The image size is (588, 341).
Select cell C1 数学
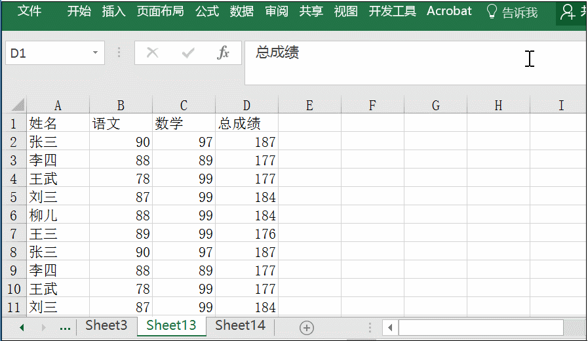coord(184,123)
